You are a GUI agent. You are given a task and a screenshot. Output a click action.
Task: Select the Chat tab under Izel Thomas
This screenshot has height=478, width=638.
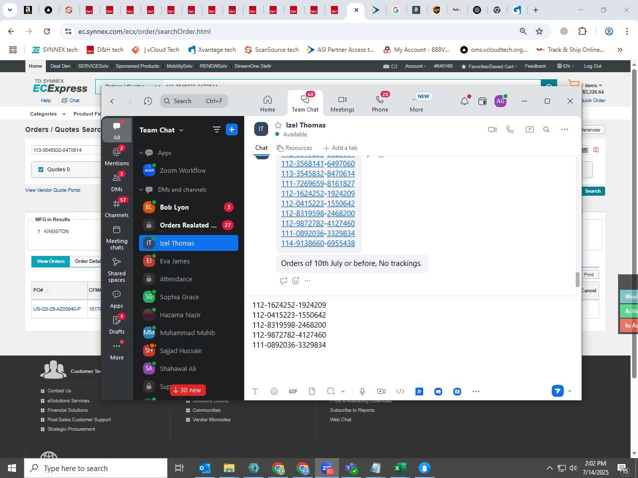point(261,148)
